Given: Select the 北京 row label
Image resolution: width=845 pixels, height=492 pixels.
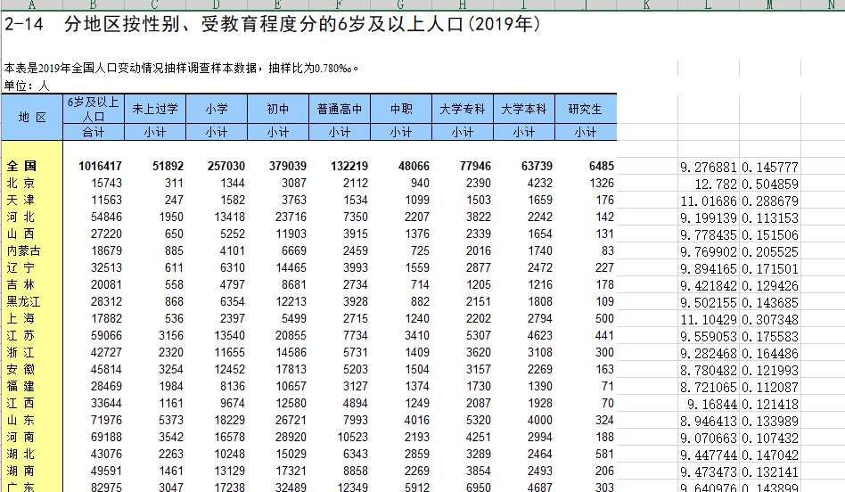Looking at the screenshot, I should click(x=21, y=184).
